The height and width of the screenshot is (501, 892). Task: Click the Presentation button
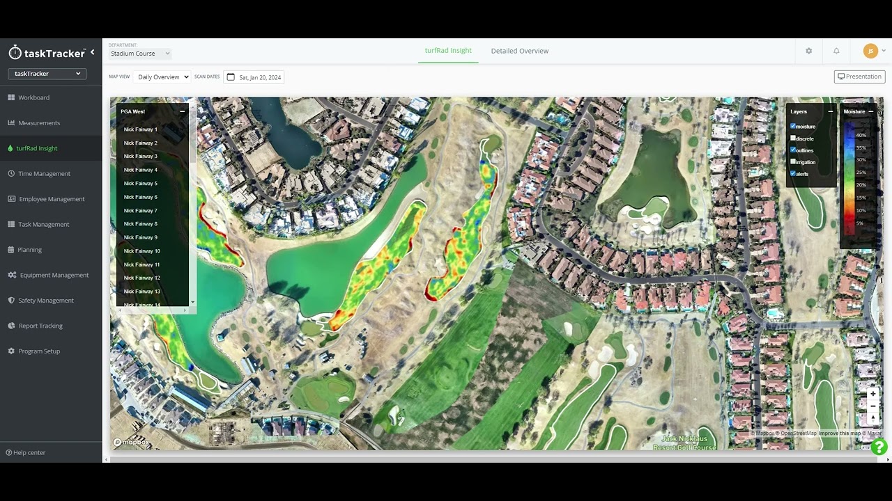coord(859,77)
